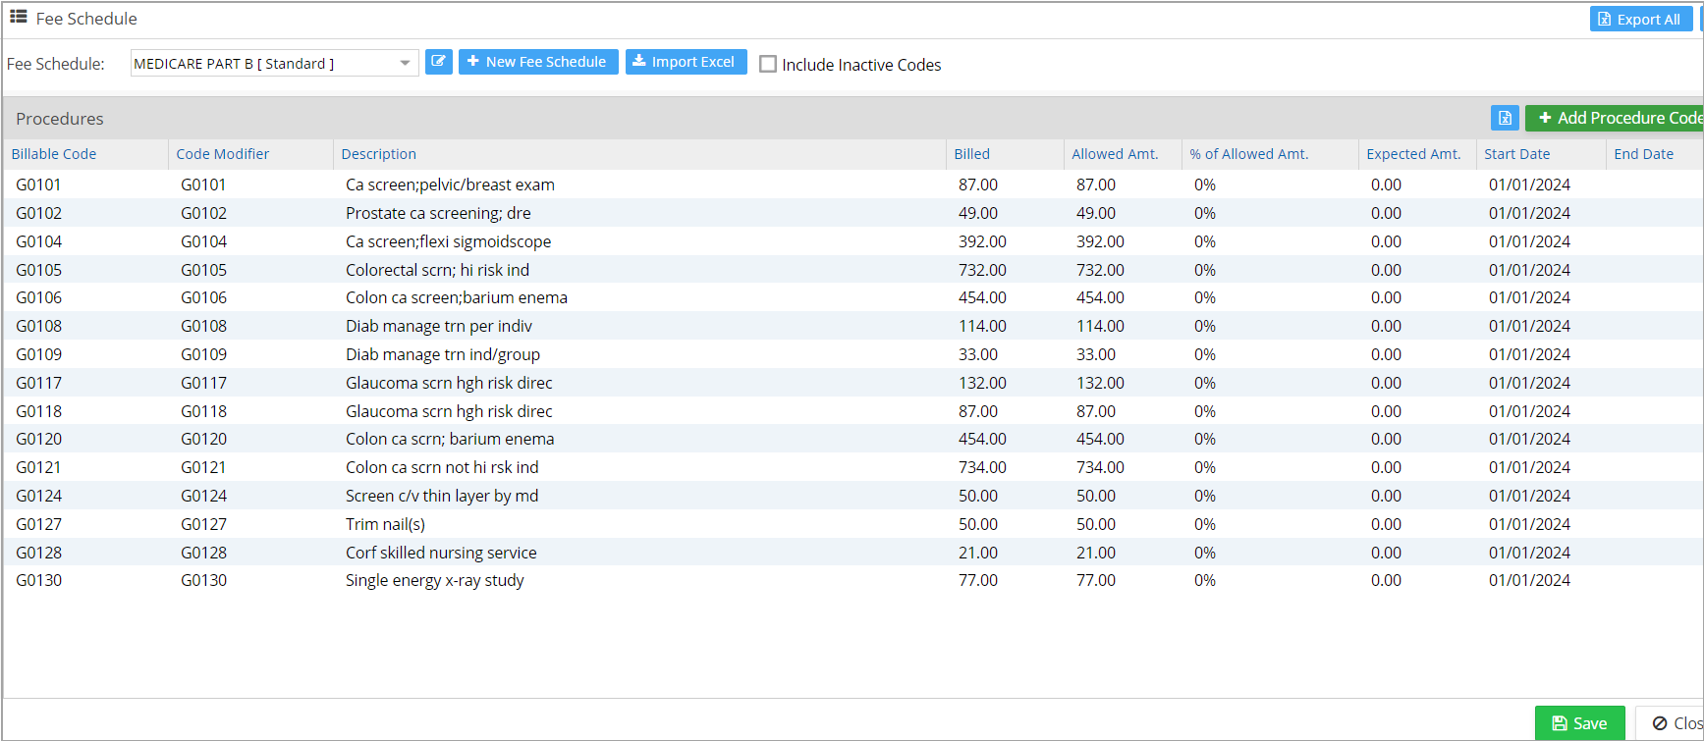Sort by Allowed Amt. column header
This screenshot has width=1704, height=741.
(x=1115, y=154)
